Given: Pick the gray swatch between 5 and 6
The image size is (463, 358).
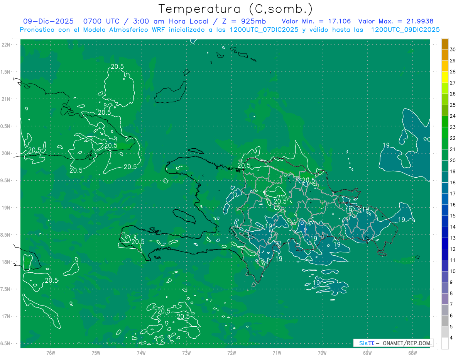Looking at the screenshot, I should coord(445,321).
